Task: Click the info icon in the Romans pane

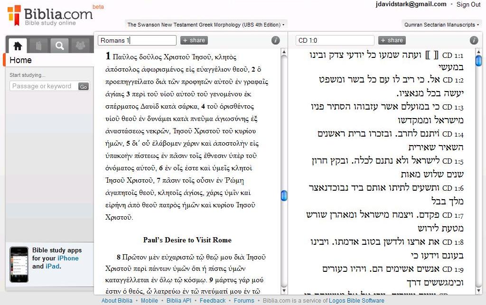Action: (x=275, y=40)
